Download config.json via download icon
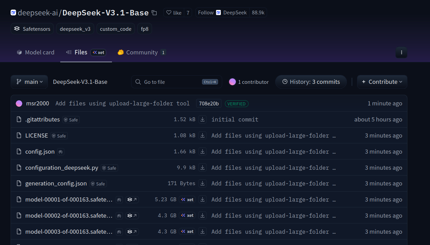 (203, 152)
